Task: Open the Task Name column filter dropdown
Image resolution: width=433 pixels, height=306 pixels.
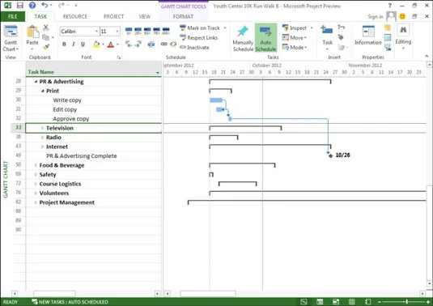Action: (x=158, y=72)
